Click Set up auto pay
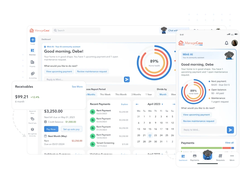251x181 pixels. 71,129
